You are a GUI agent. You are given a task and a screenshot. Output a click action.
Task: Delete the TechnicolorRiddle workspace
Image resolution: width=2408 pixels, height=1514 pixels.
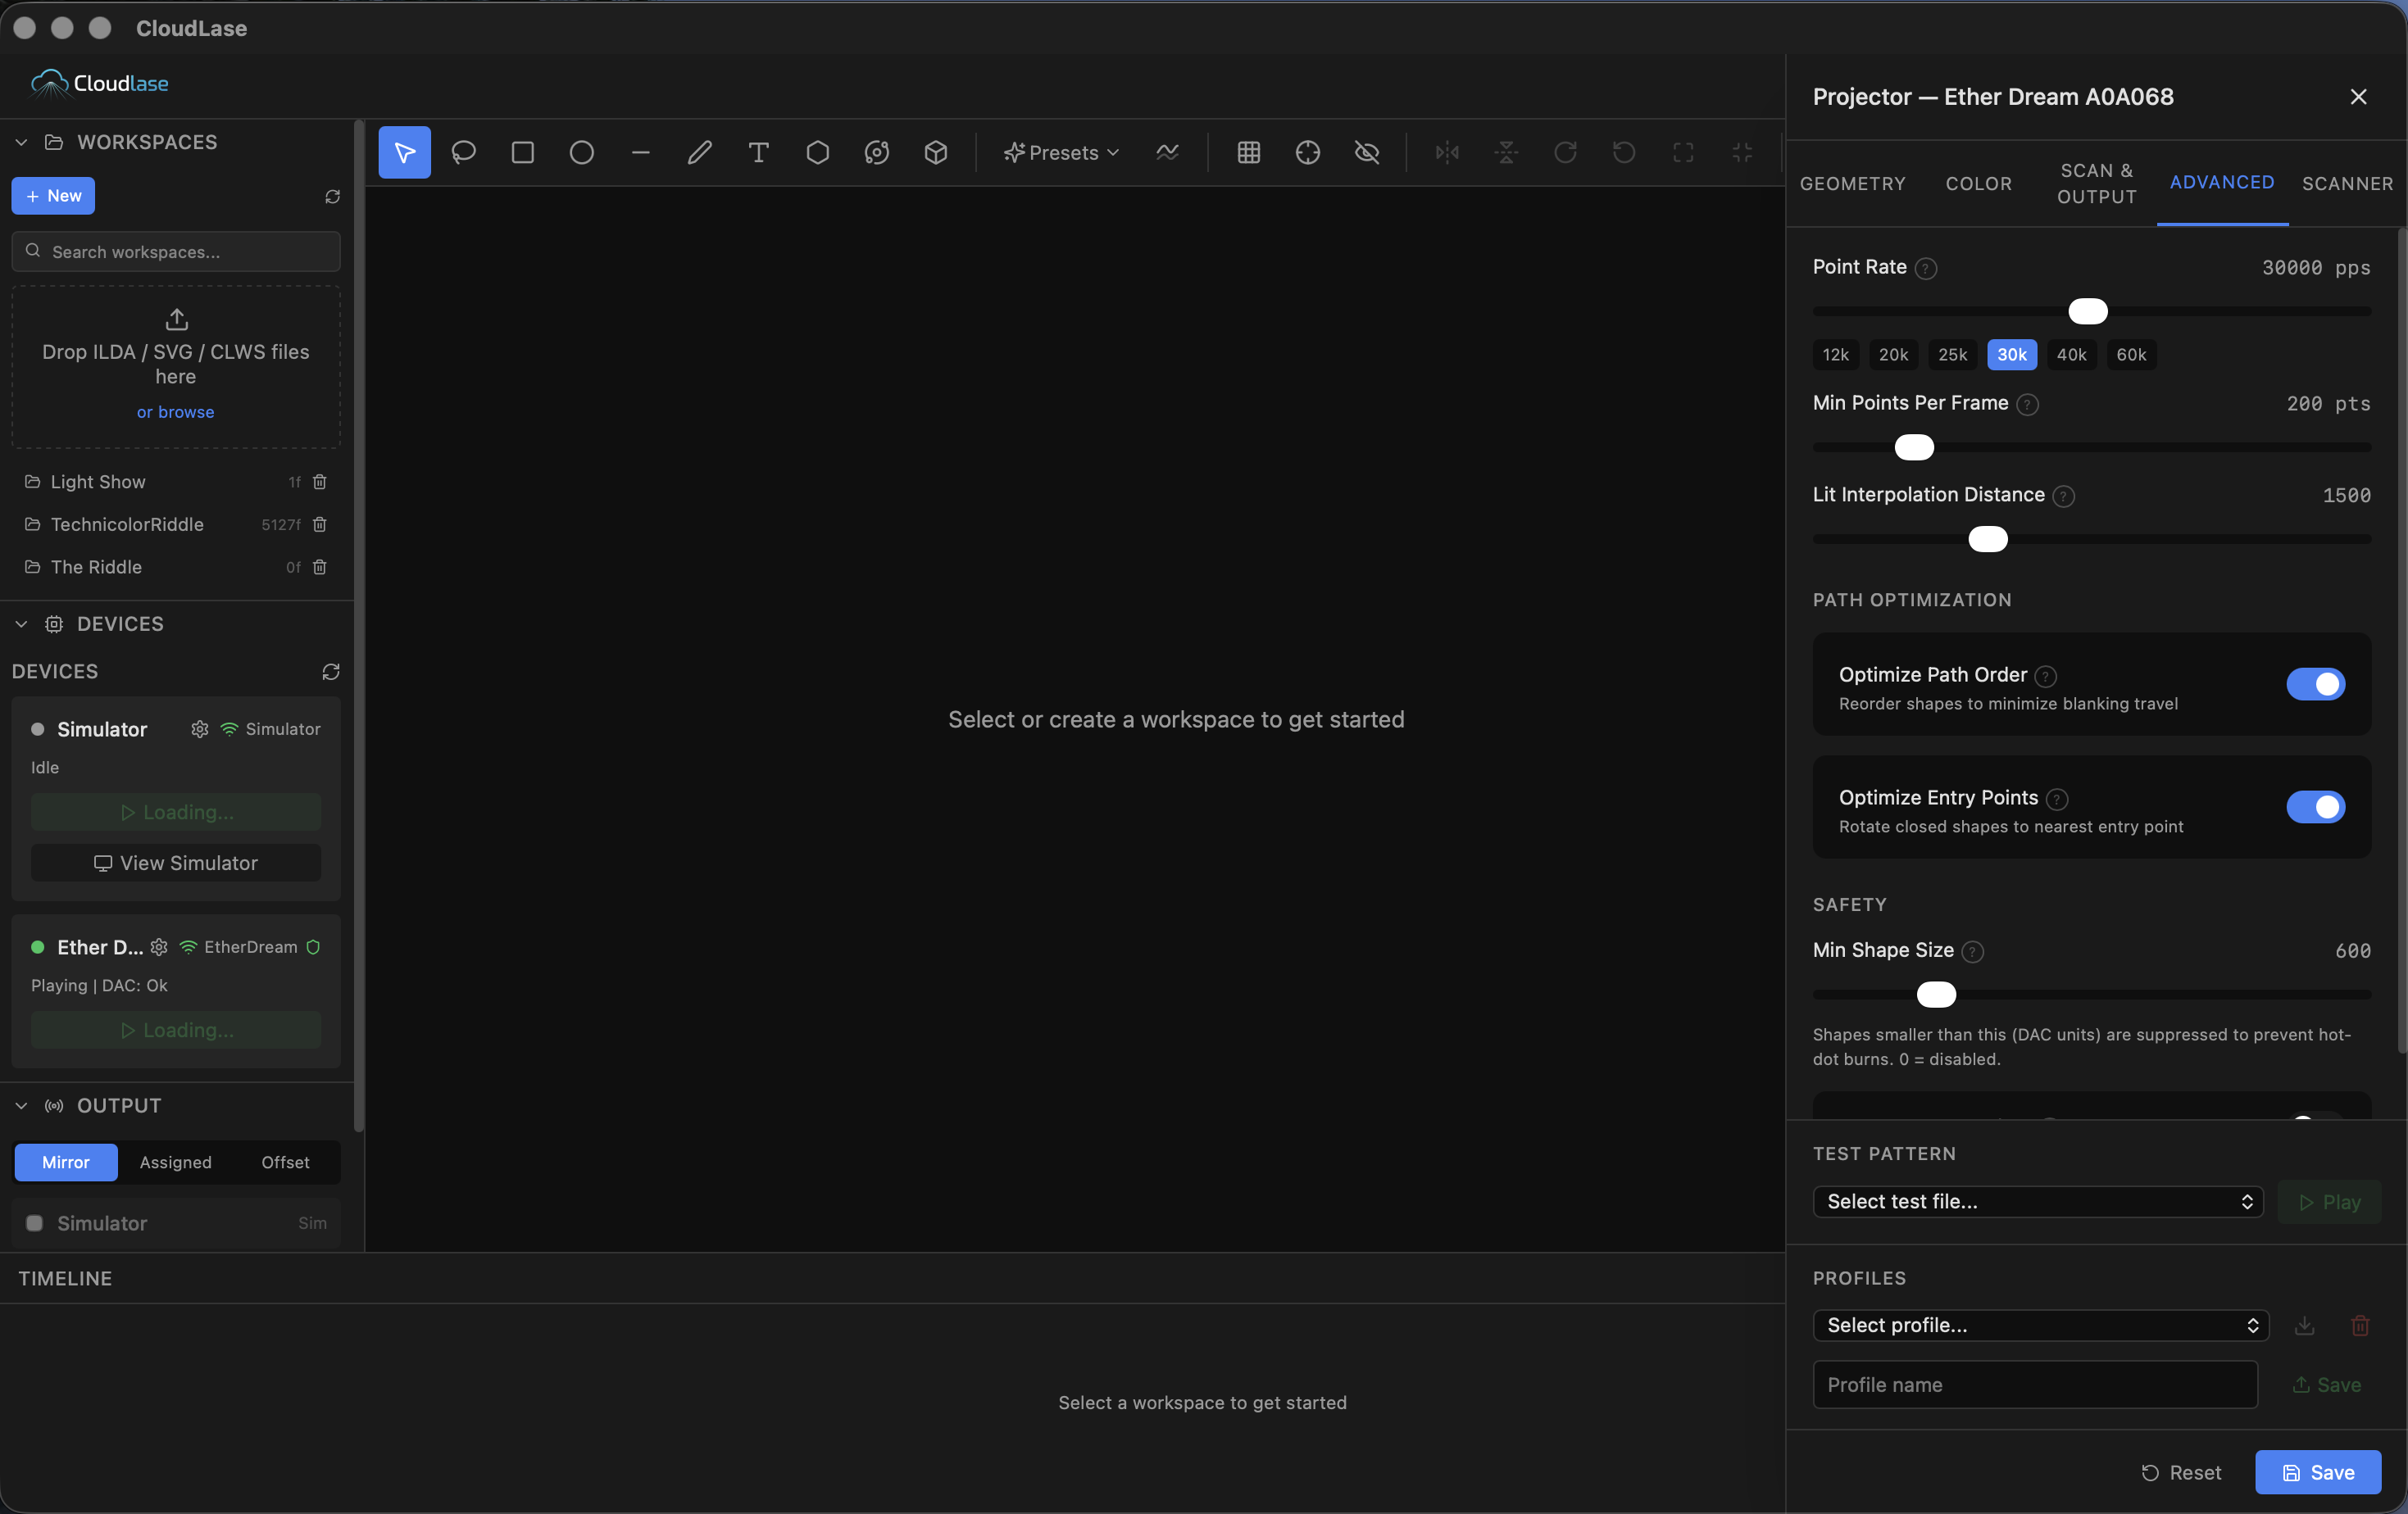(319, 524)
